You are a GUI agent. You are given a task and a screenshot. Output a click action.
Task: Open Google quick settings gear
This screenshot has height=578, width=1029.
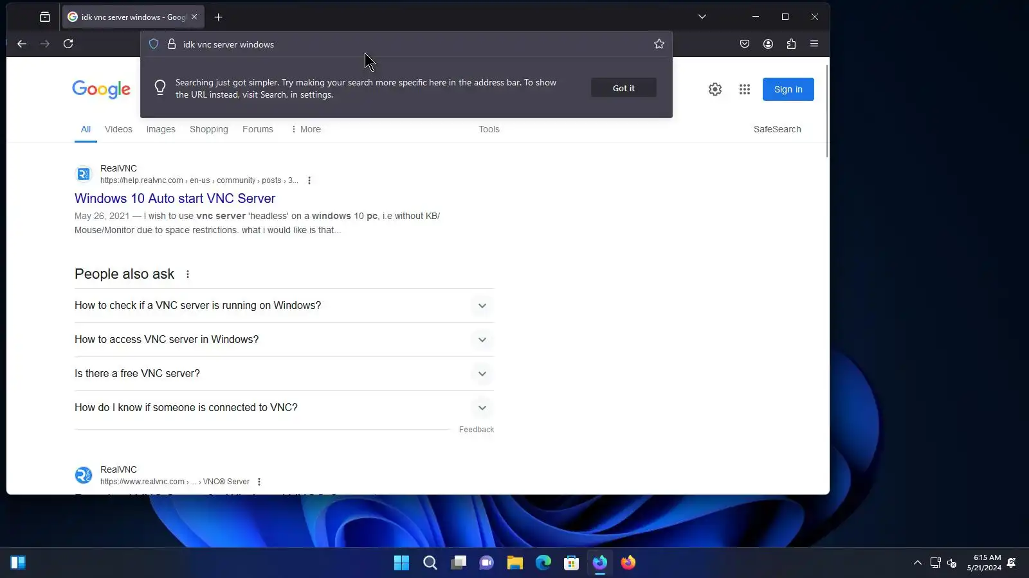(x=715, y=89)
